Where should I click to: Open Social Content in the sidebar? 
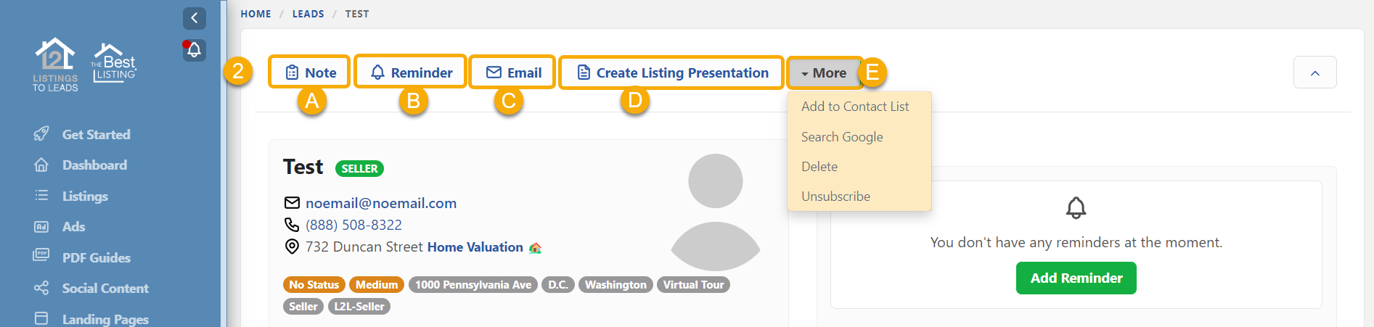pyautogui.click(x=105, y=289)
